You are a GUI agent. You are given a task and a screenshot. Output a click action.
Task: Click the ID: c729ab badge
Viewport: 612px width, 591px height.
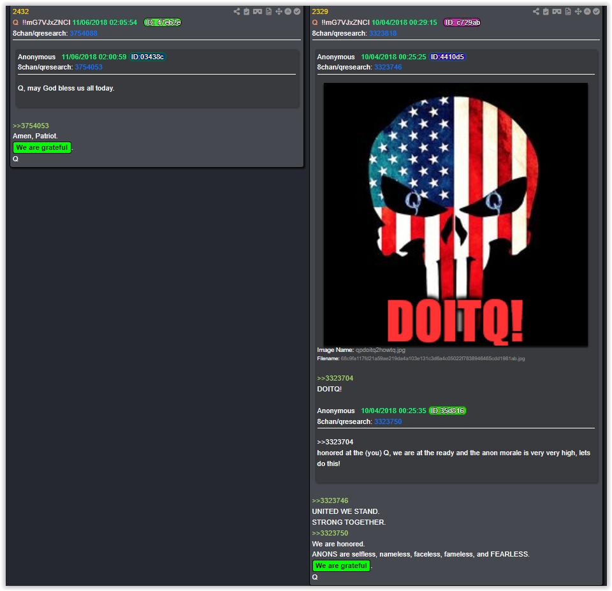(462, 23)
